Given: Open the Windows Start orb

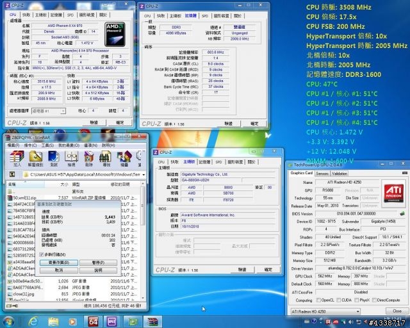Looking at the screenshot, I should [x=8, y=322].
